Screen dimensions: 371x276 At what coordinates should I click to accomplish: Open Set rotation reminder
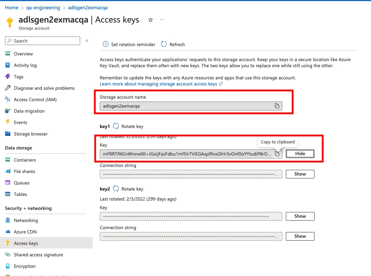pos(129,44)
